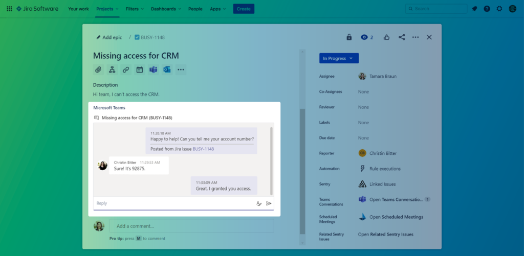Click the Missing access for CRM title

pos(136,55)
